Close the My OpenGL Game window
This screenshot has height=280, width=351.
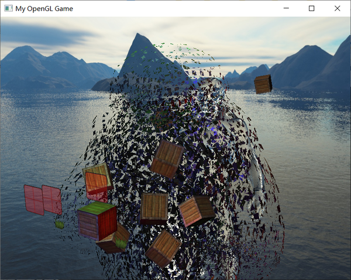coord(337,8)
